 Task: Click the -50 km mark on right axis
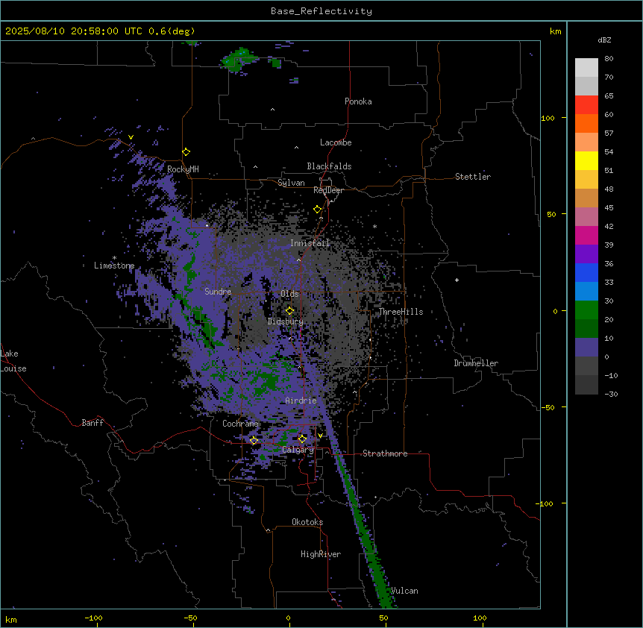(548, 407)
